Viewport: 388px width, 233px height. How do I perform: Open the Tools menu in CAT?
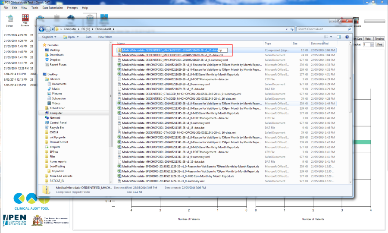(x=34, y=8)
